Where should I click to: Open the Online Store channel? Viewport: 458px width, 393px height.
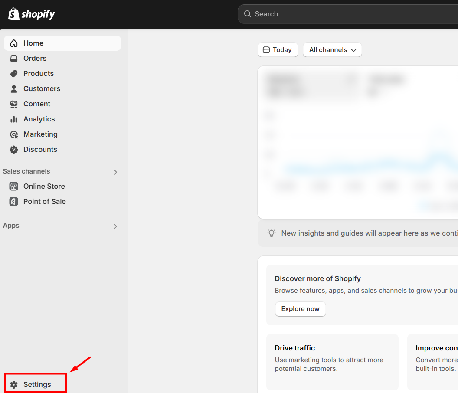(62, 187)
